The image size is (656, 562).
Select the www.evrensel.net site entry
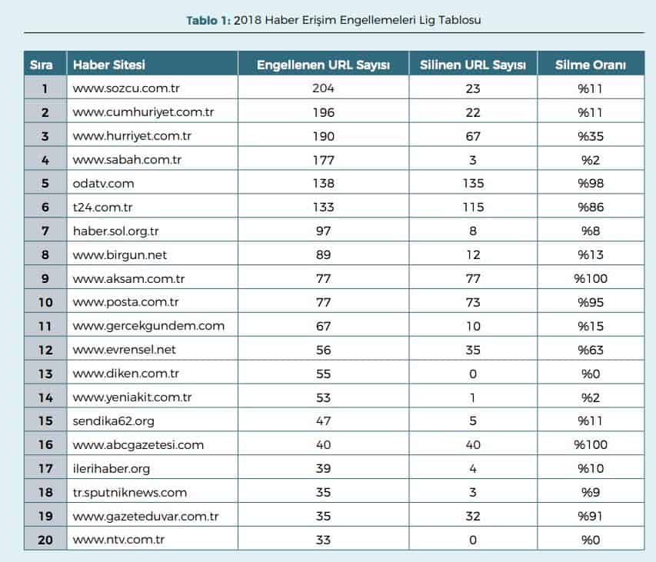click(x=125, y=349)
